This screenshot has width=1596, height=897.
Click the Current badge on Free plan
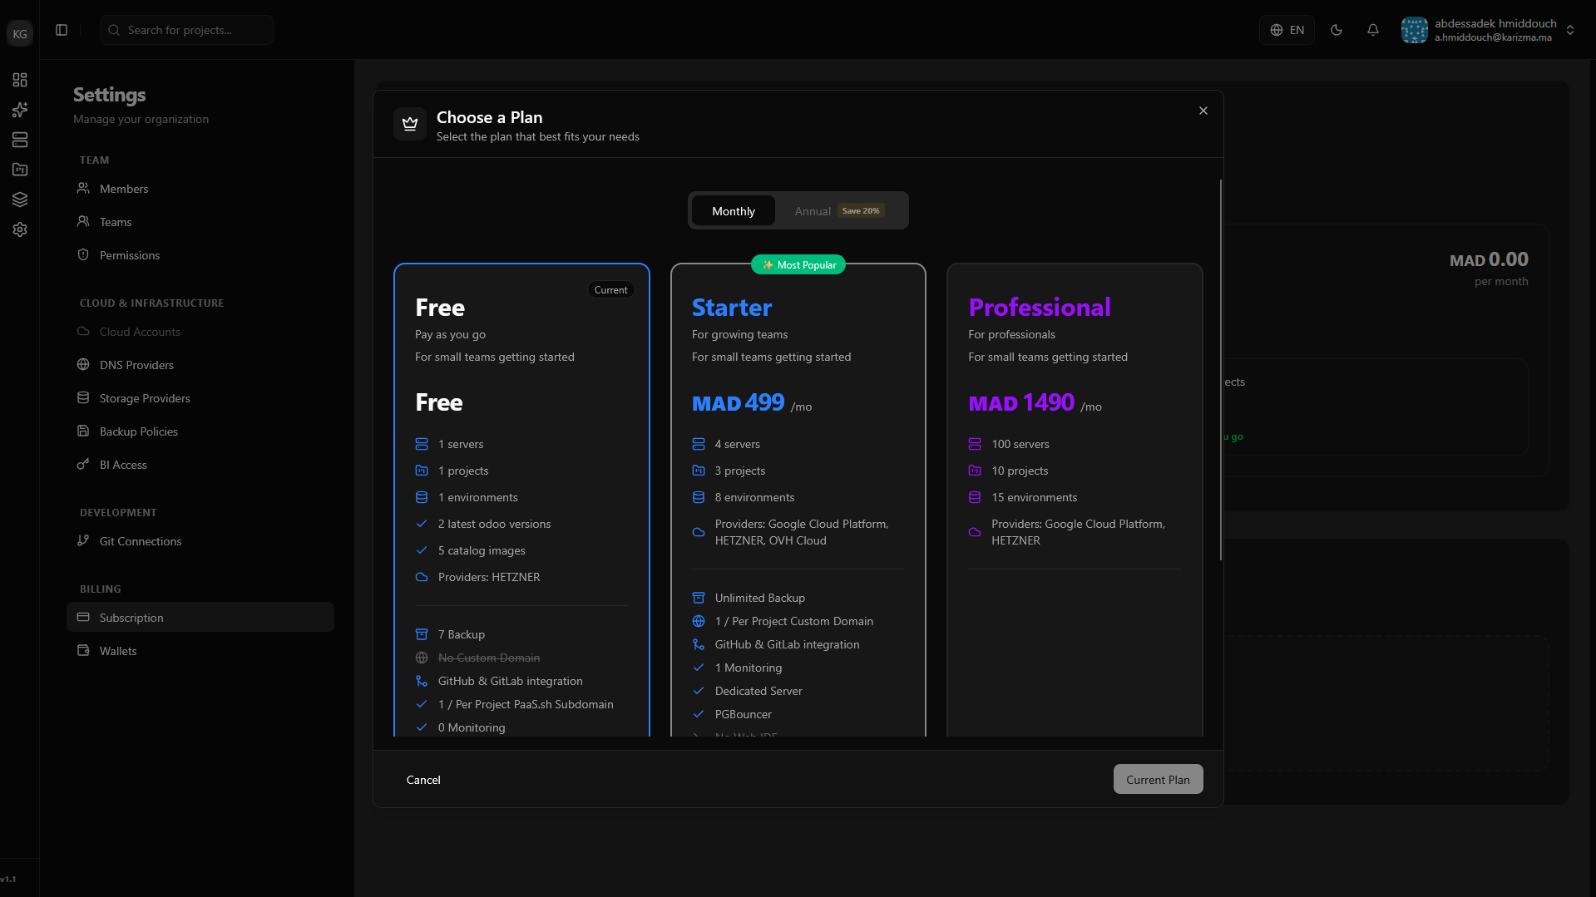tap(610, 290)
